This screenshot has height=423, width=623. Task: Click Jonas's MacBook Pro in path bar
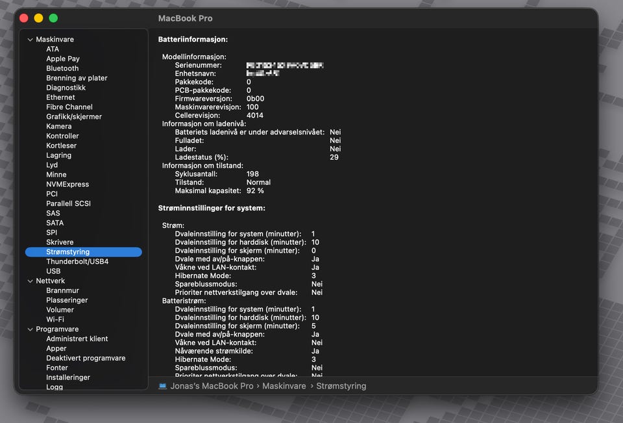tap(212, 386)
